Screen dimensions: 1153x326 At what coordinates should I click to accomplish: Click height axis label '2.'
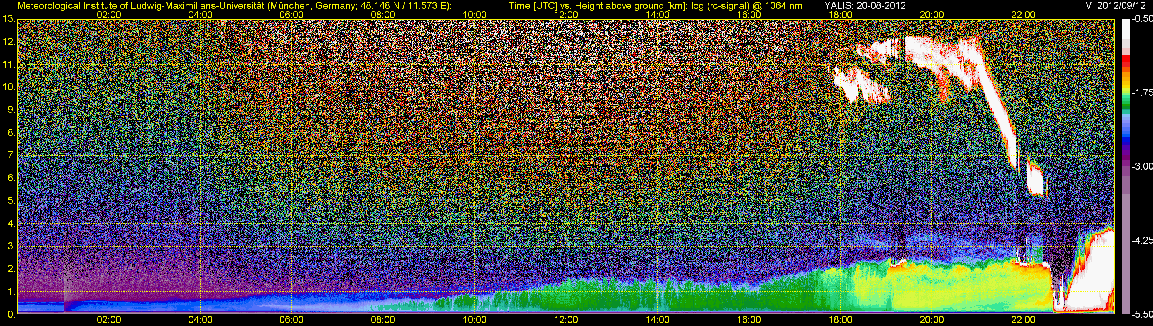[11, 269]
